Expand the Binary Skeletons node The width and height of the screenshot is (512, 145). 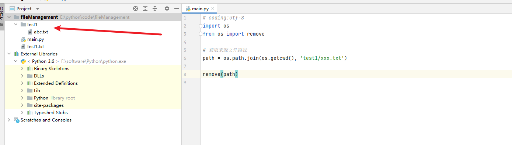pyautogui.click(x=22, y=69)
